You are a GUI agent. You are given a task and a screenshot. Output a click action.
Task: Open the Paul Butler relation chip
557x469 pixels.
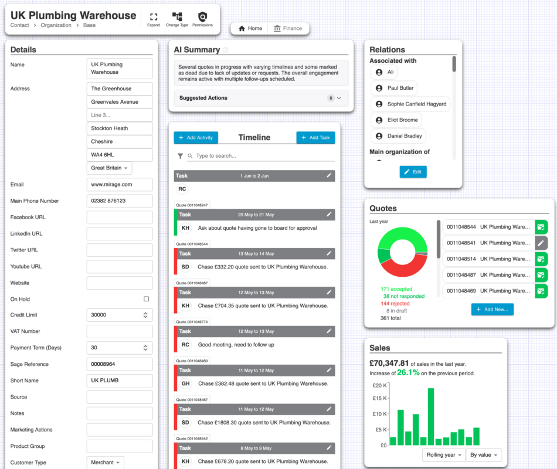tap(394, 88)
